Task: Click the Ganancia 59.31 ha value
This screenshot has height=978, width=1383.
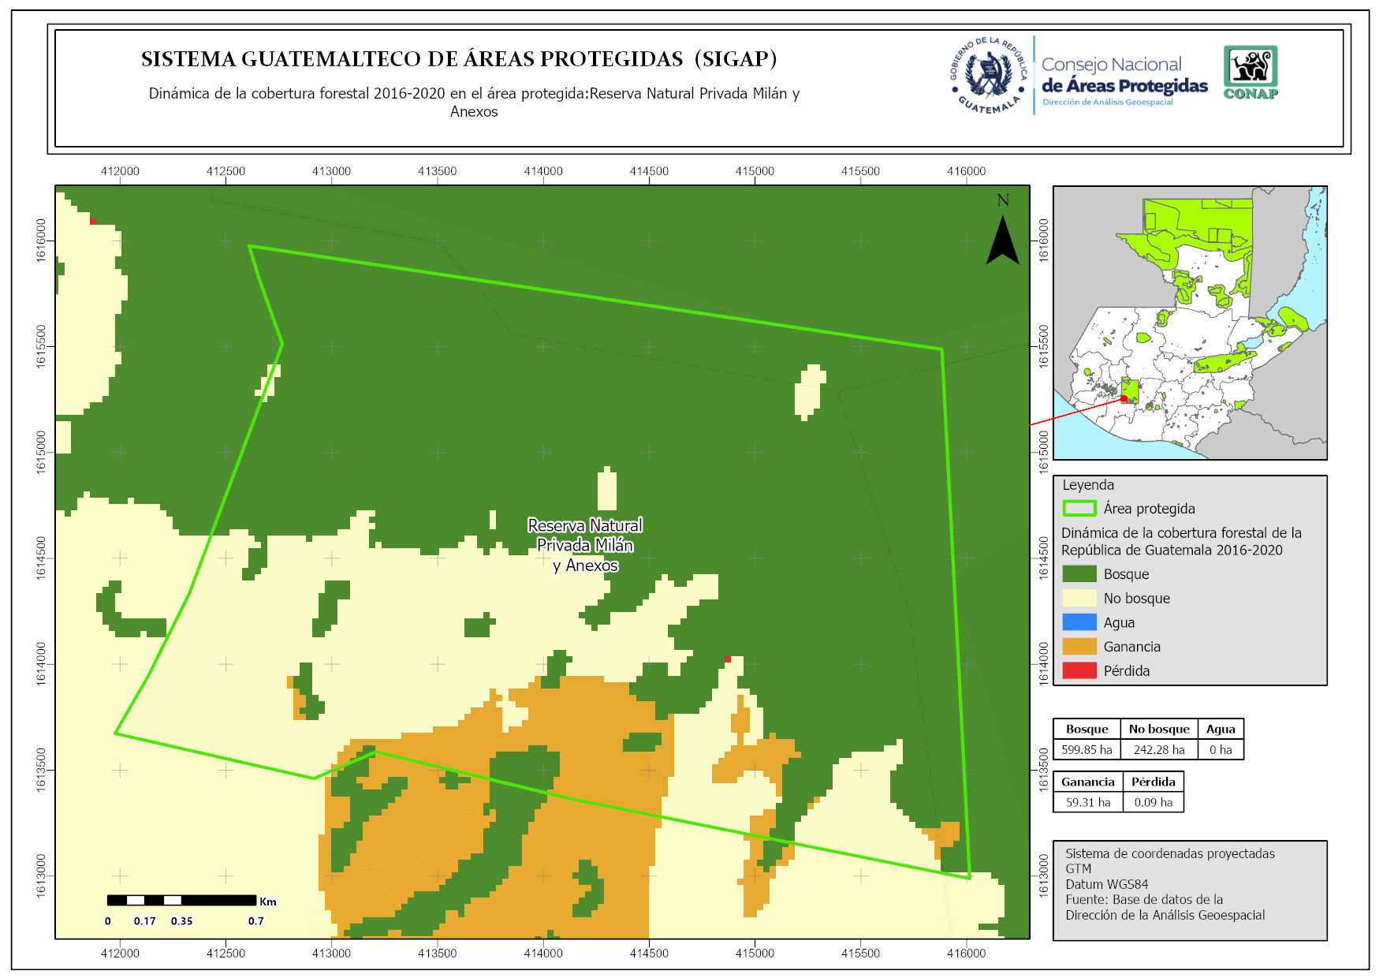Action: 1088,803
